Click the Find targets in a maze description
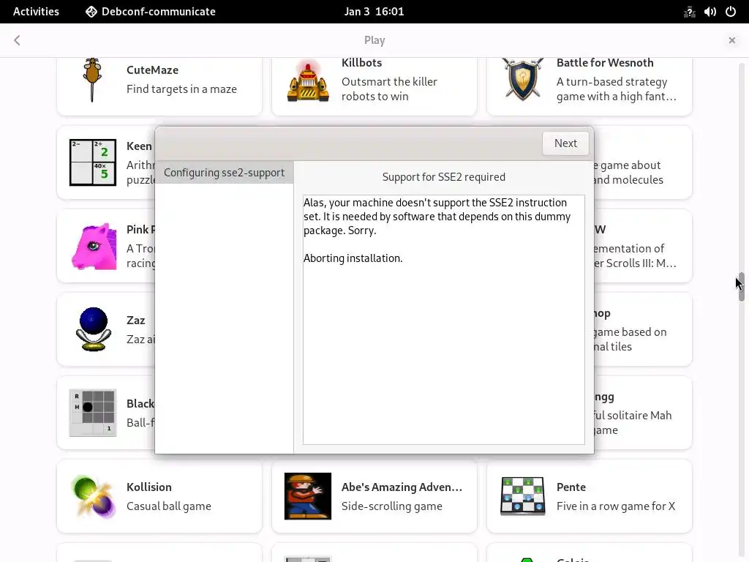Viewport: 749px width, 562px height. point(181,89)
